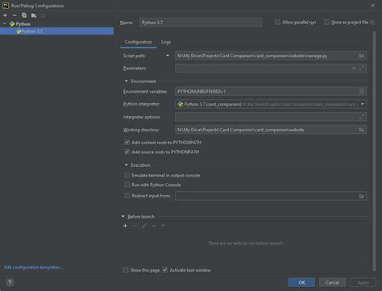This screenshot has width=382, height=291.
Task: Open Python interpreter dropdown
Action: (x=363, y=104)
